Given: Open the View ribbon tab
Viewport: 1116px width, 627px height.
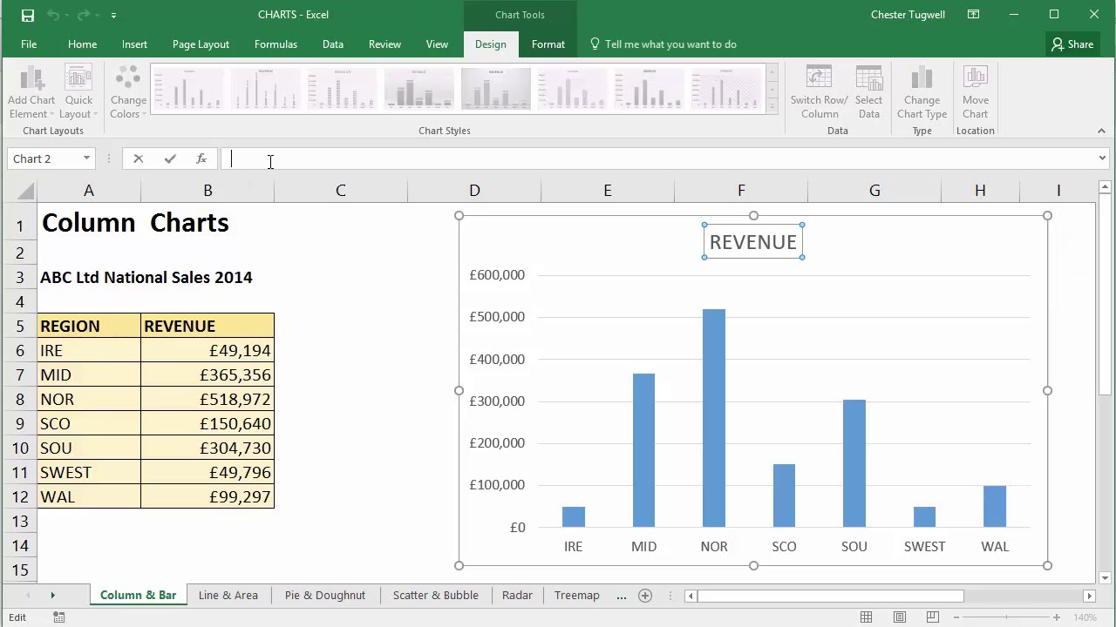Looking at the screenshot, I should point(437,44).
